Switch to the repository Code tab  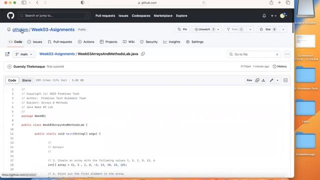pyautogui.click(x=15, y=42)
